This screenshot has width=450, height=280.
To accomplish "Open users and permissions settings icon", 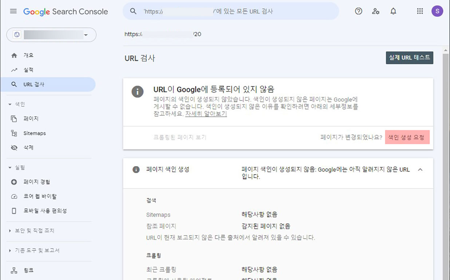I will 376,11.
